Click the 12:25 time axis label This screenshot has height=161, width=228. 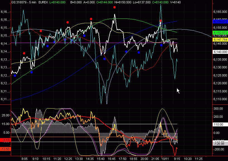68,159
